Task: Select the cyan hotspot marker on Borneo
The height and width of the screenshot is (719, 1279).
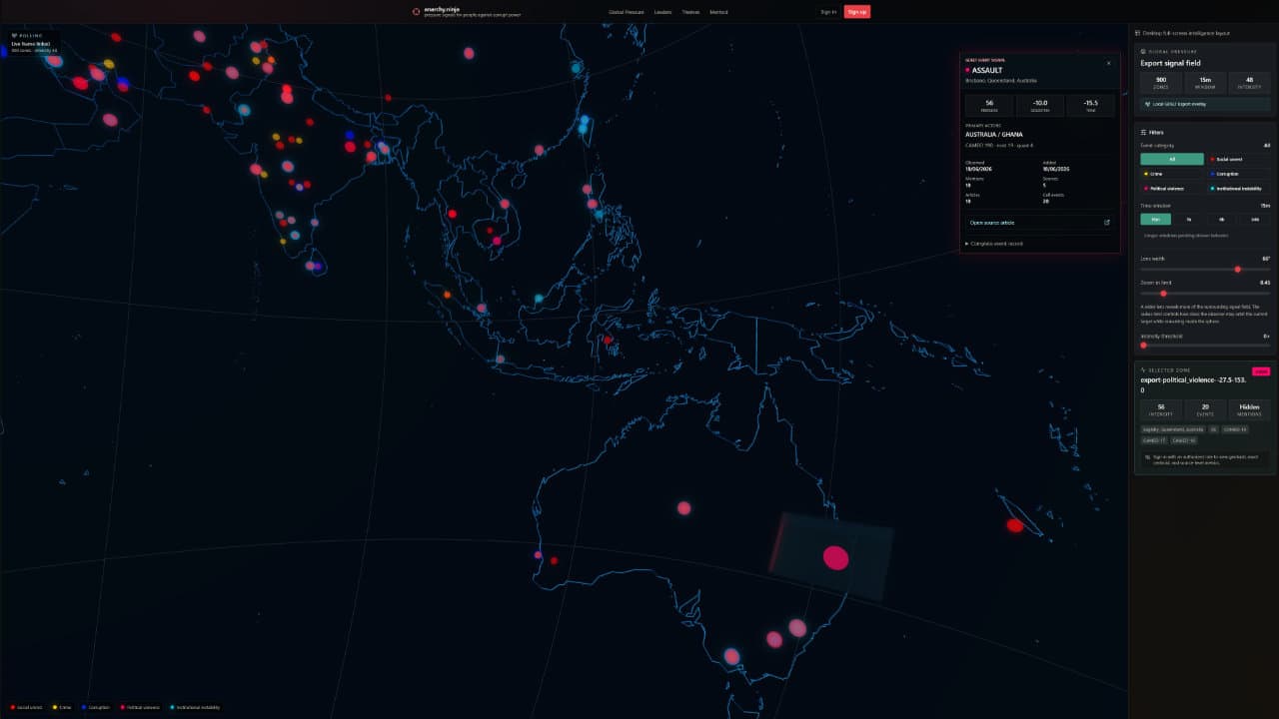Action: click(x=539, y=298)
